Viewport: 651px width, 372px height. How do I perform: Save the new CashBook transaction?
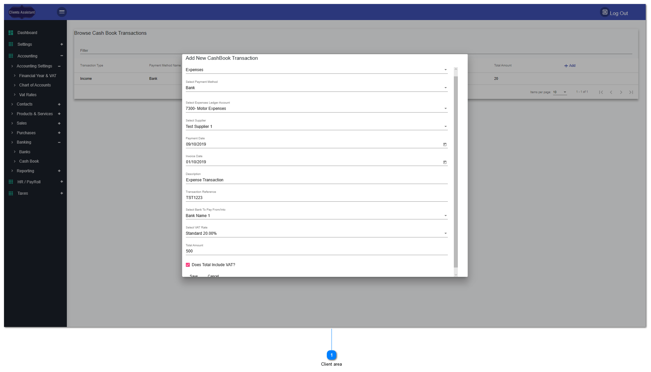point(194,275)
